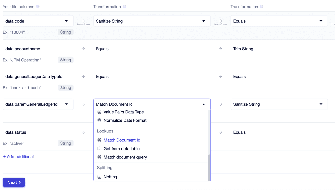Open data.parentGeneralLedgerId column dropdown
This screenshot has width=335, height=190.
coord(38,104)
